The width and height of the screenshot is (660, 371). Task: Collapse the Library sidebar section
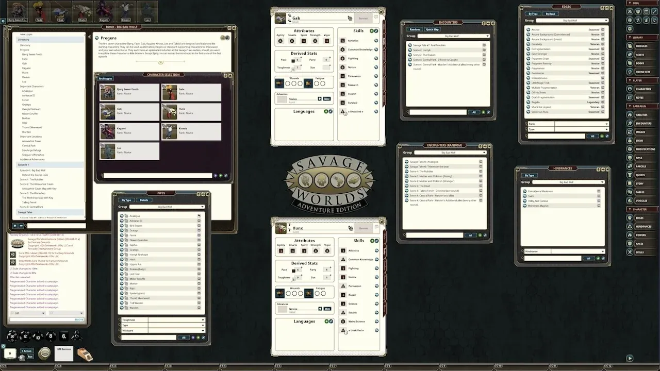[642, 38]
